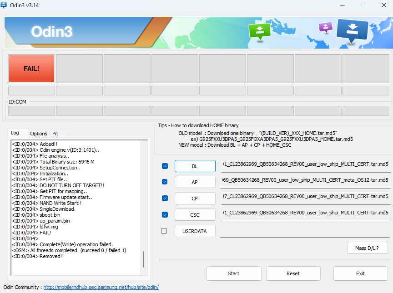Open the Options tab
The width and height of the screenshot is (393, 293).
(x=39, y=134)
